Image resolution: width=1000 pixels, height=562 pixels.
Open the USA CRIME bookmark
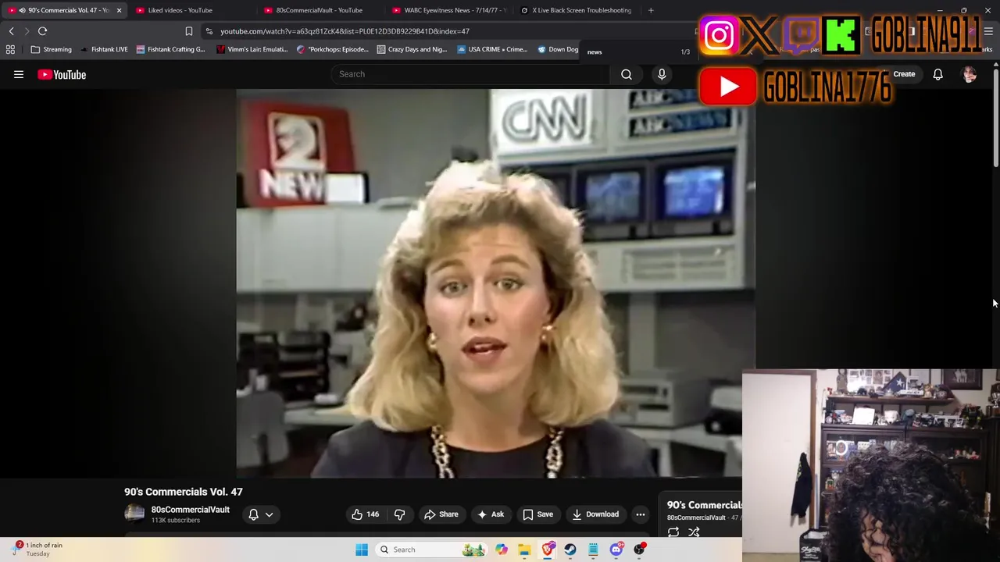click(x=492, y=49)
